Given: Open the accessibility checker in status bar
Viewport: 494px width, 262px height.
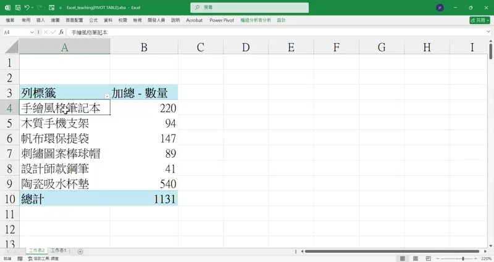Looking at the screenshot, I should (43, 258).
